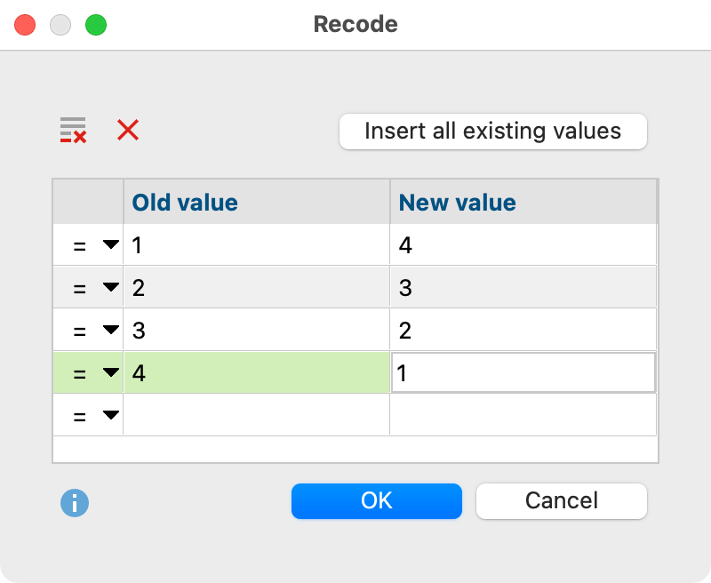The image size is (711, 583).
Task: Open operator dropdown for old value 2
Action: click(110, 287)
